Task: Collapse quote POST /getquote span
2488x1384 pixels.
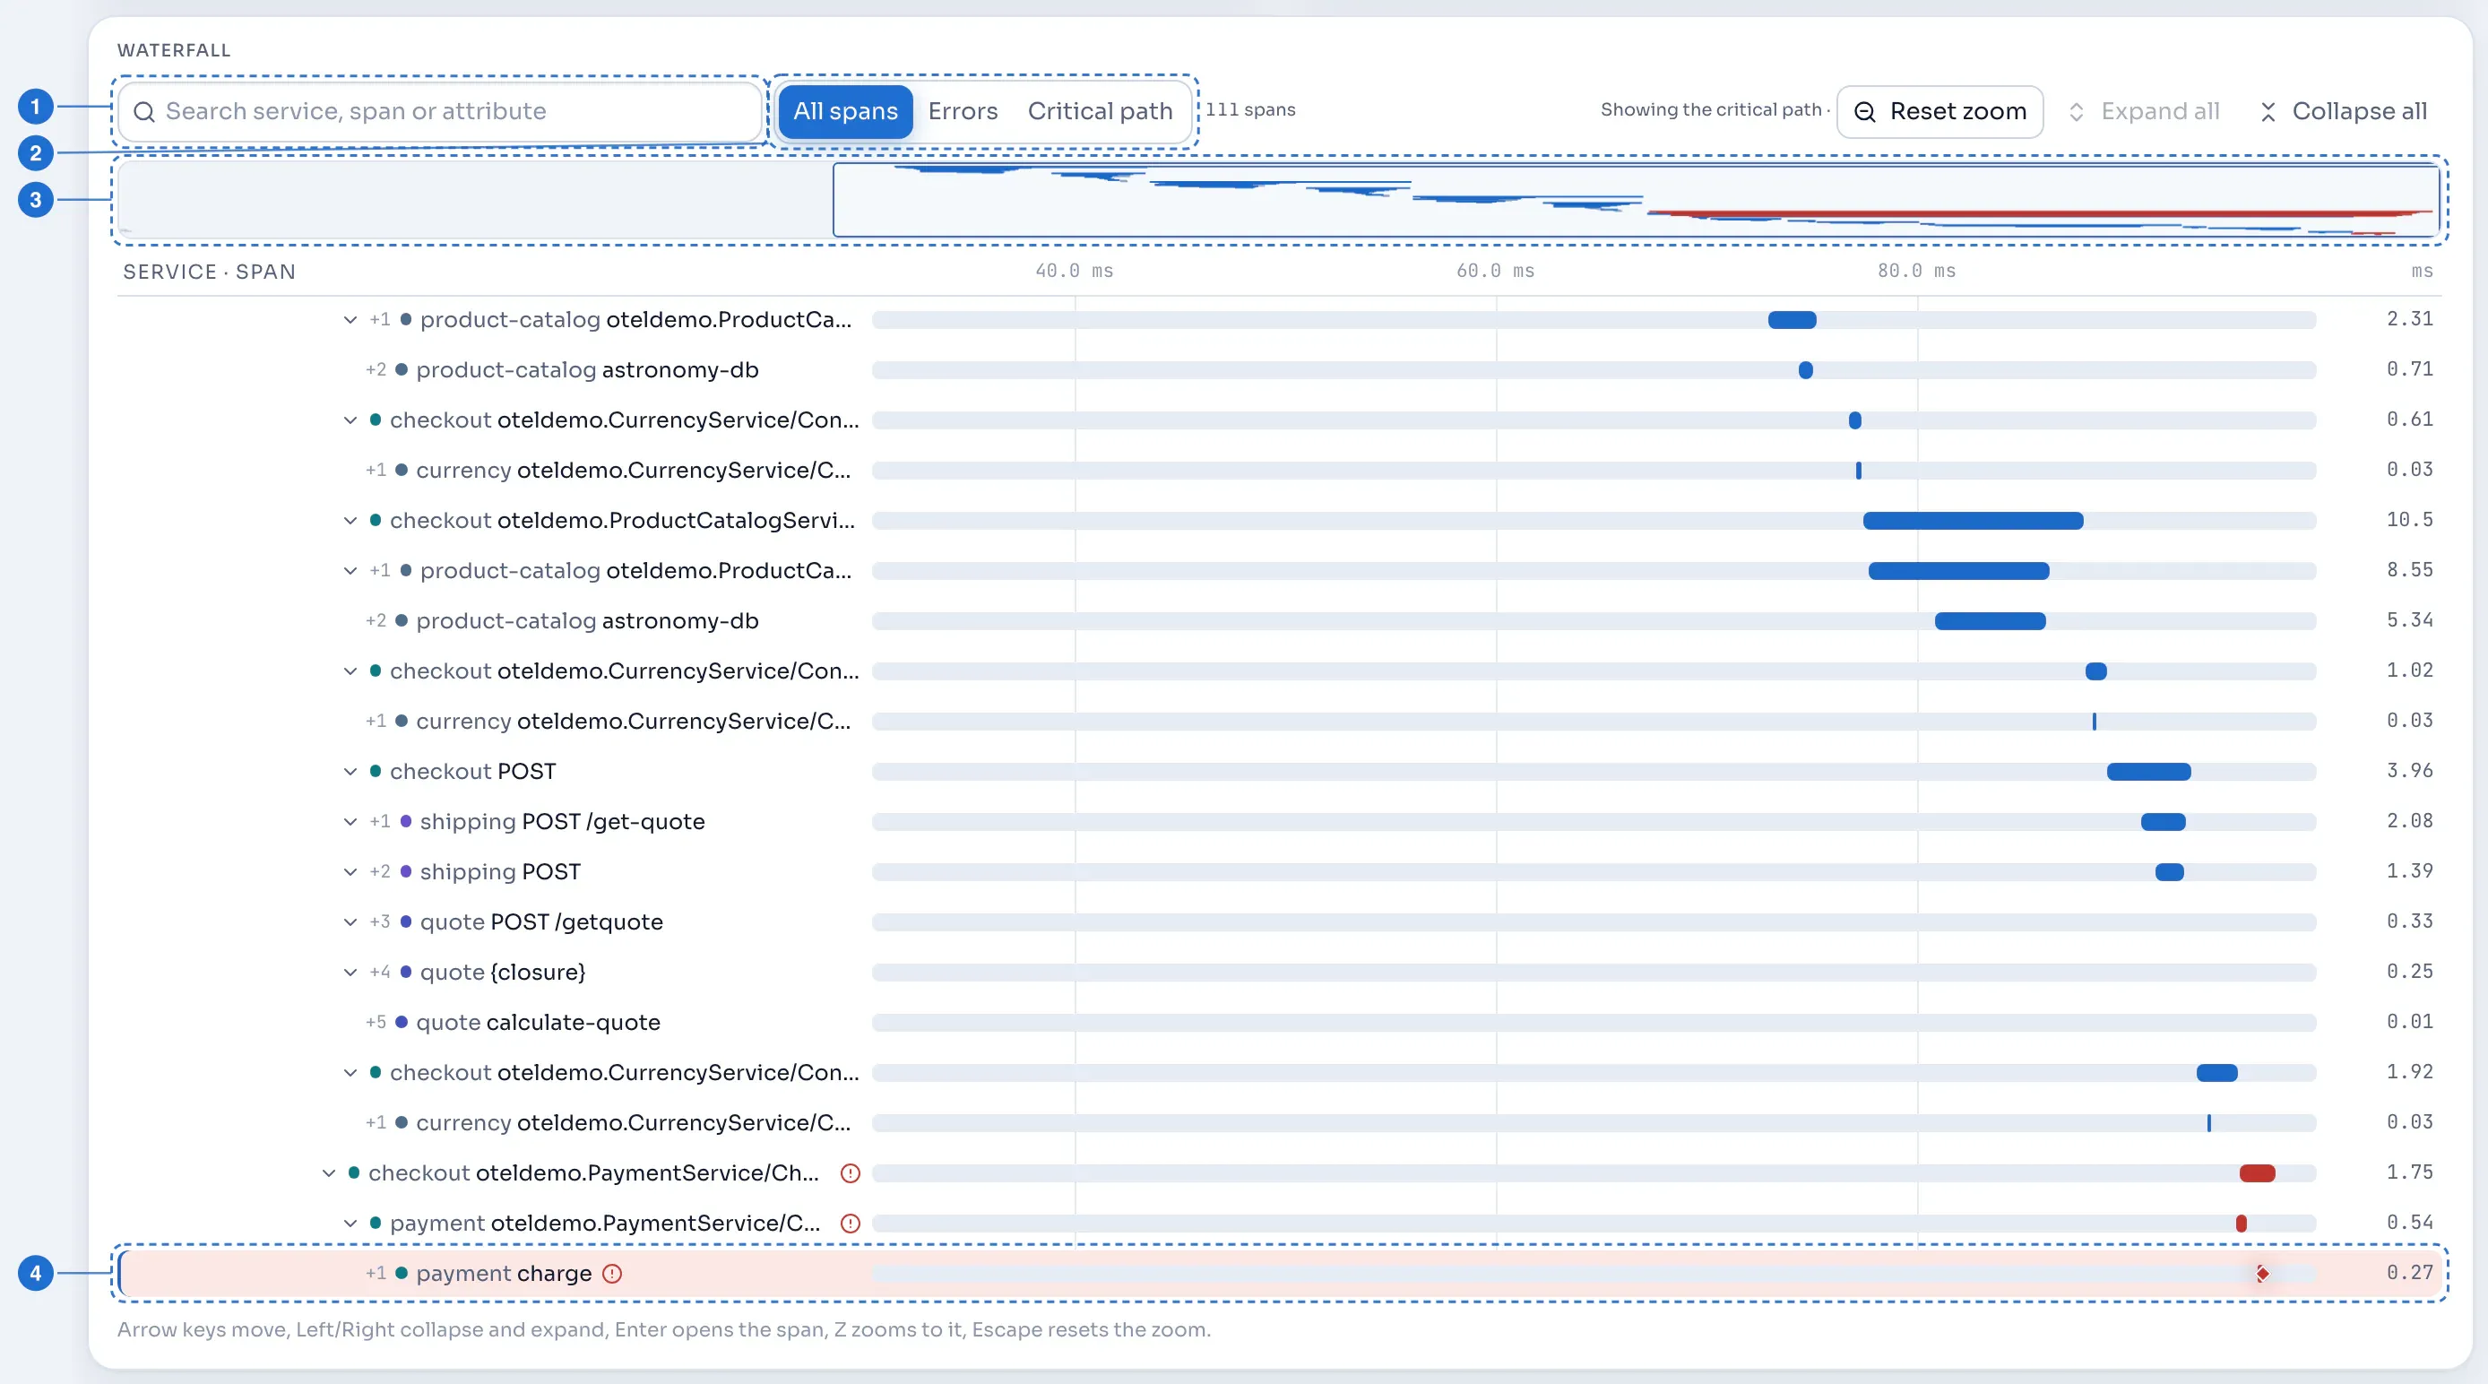Action: pos(350,921)
